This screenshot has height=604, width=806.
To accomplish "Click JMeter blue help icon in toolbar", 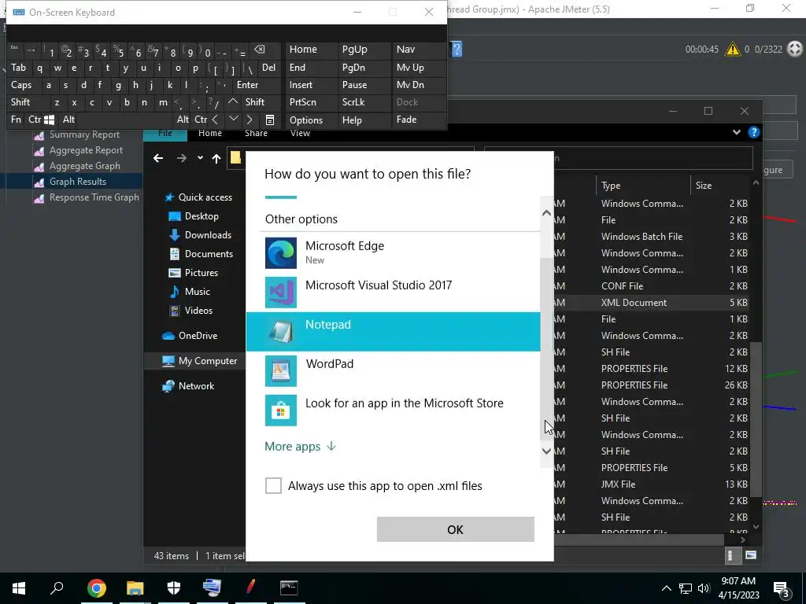I will click(x=457, y=50).
